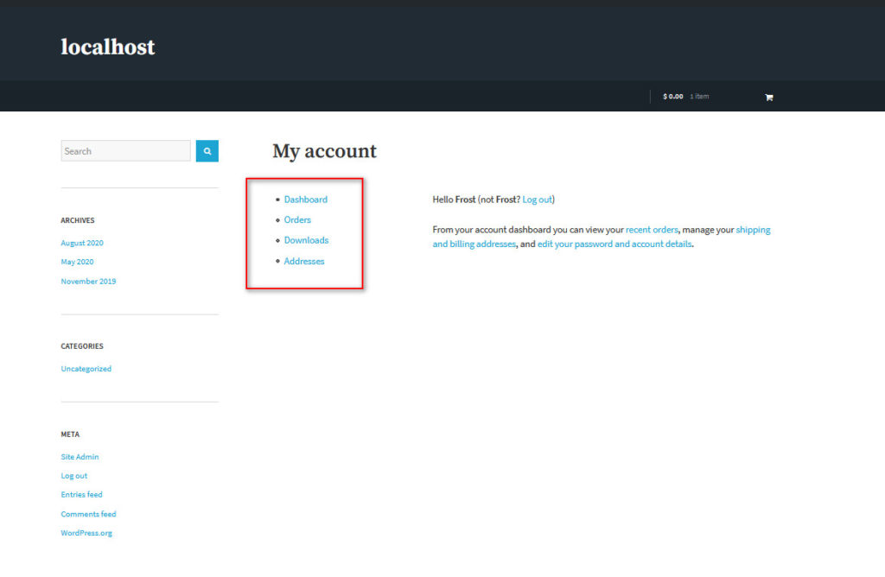This screenshot has width=885, height=577.
Task: Click the search magnifier button
Action: point(207,151)
